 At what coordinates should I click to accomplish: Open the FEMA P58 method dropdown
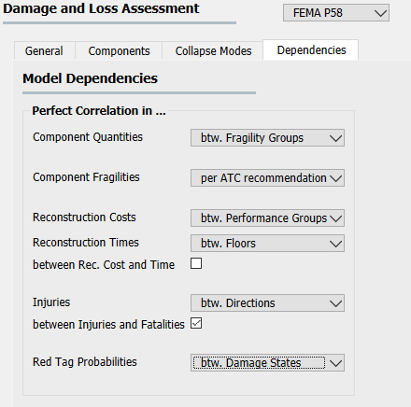[336, 13]
